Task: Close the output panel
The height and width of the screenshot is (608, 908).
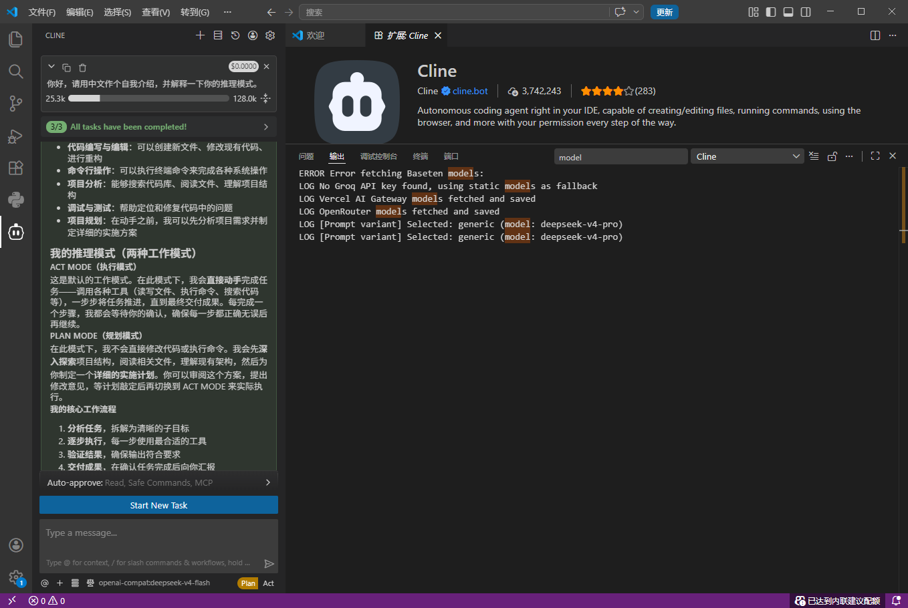Action: point(893,156)
